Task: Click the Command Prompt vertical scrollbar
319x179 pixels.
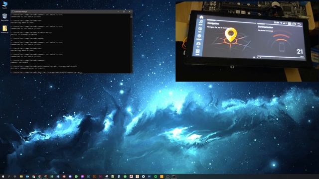Action: 132,43
